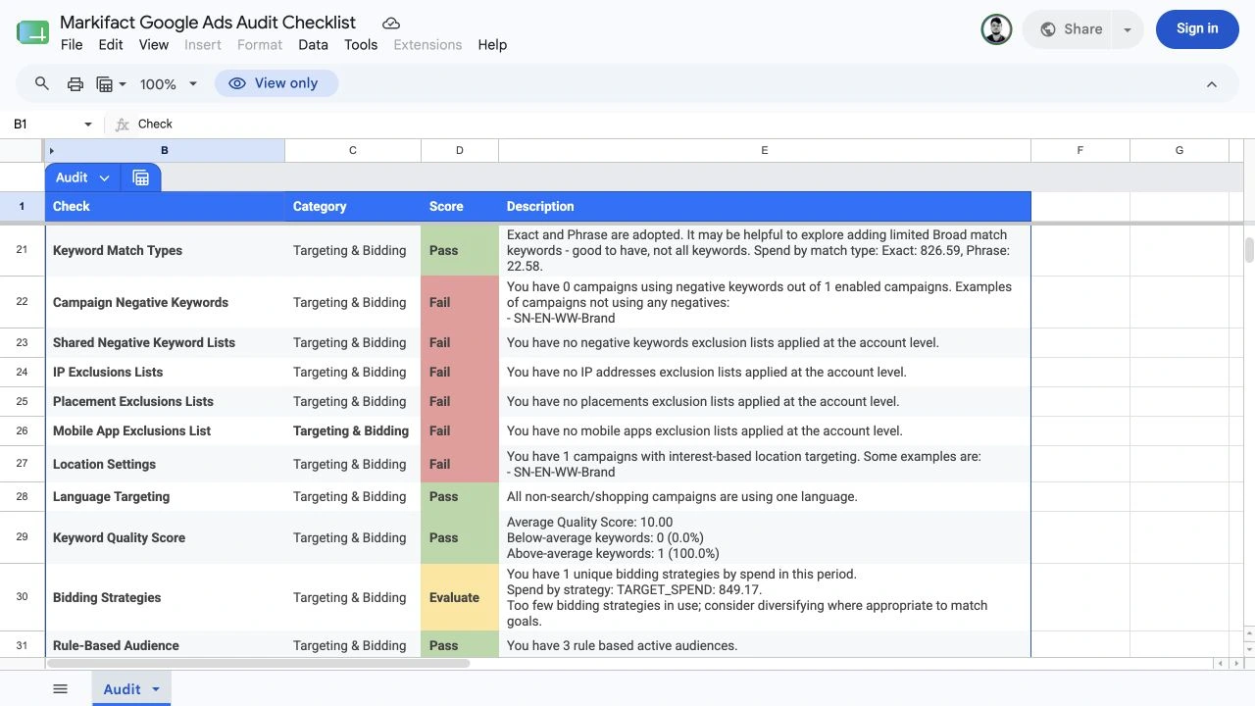
Task: Collapse the toolbar with chevron up
Action: point(1212,84)
